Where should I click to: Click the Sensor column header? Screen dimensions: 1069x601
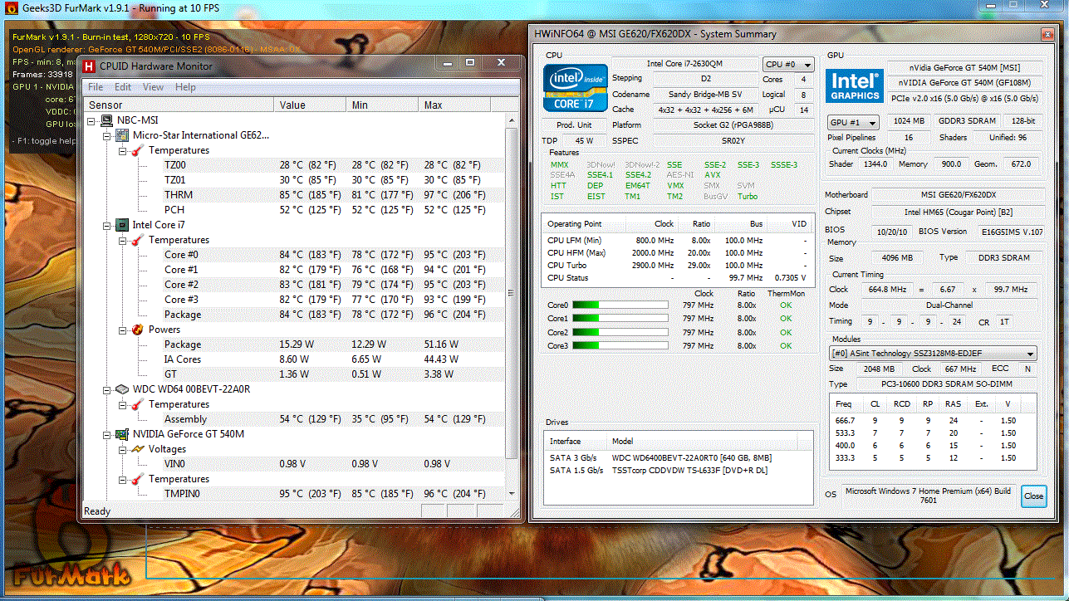[179, 105]
